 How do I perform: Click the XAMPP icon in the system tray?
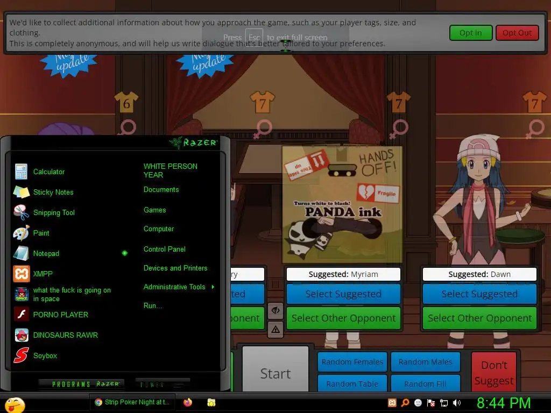point(392,403)
